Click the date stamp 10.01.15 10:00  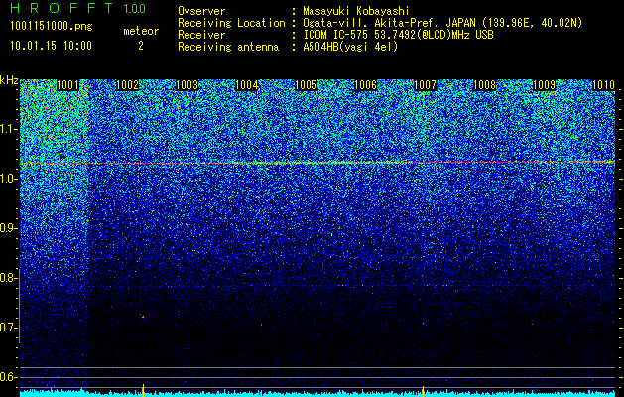coord(51,45)
